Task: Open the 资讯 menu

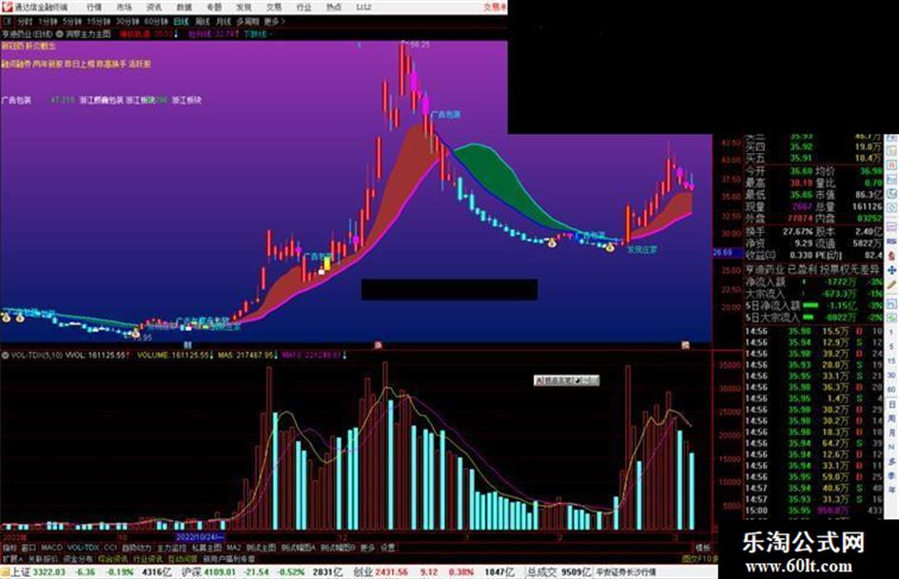Action: click(154, 8)
